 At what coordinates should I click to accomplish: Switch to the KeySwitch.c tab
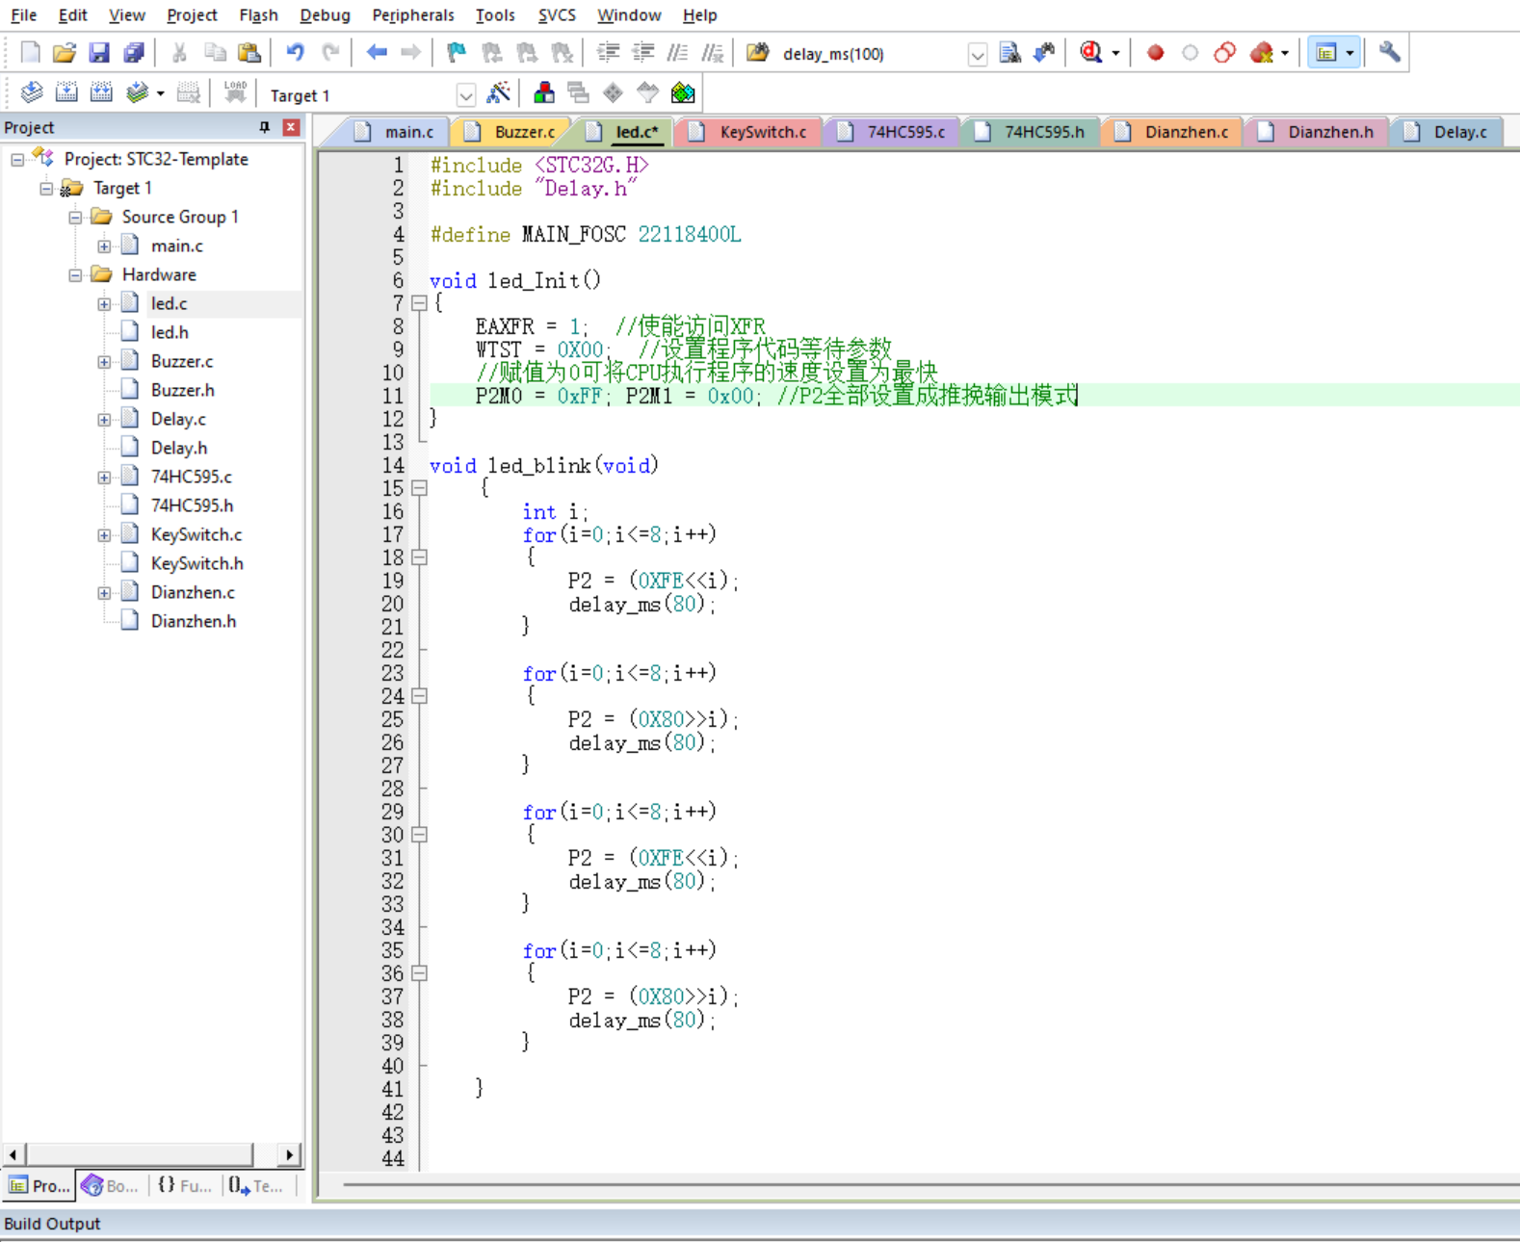coord(762,132)
